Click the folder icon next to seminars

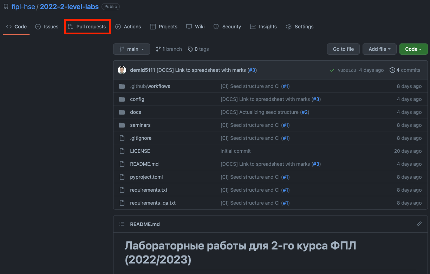click(x=122, y=125)
